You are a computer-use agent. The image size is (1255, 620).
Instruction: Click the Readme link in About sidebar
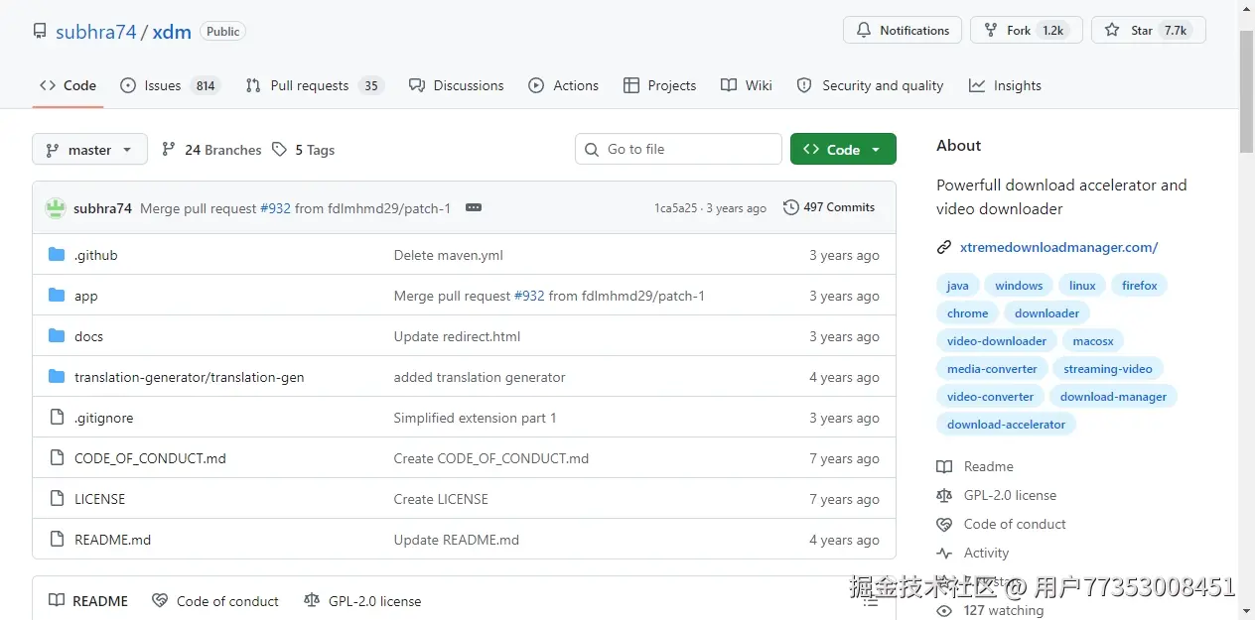(x=988, y=466)
